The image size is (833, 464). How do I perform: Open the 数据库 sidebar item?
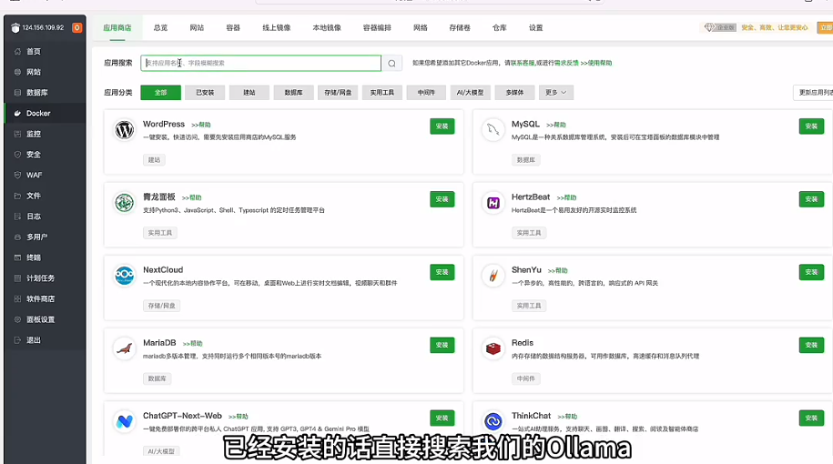[x=45, y=93]
